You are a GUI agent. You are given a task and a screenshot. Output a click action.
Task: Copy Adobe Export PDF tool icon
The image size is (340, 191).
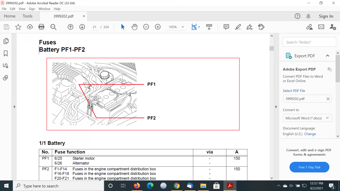(x=330, y=69)
